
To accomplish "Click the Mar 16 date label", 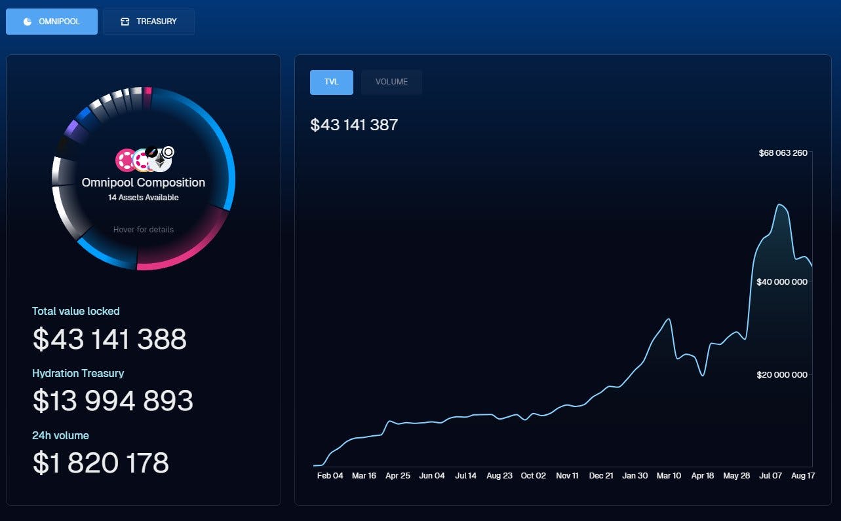I will pos(364,476).
